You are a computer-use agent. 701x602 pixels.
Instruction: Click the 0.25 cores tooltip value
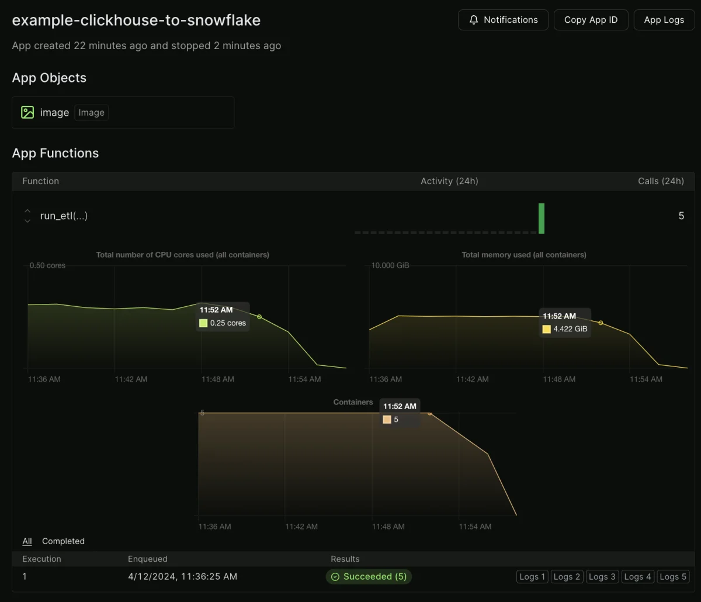228,323
